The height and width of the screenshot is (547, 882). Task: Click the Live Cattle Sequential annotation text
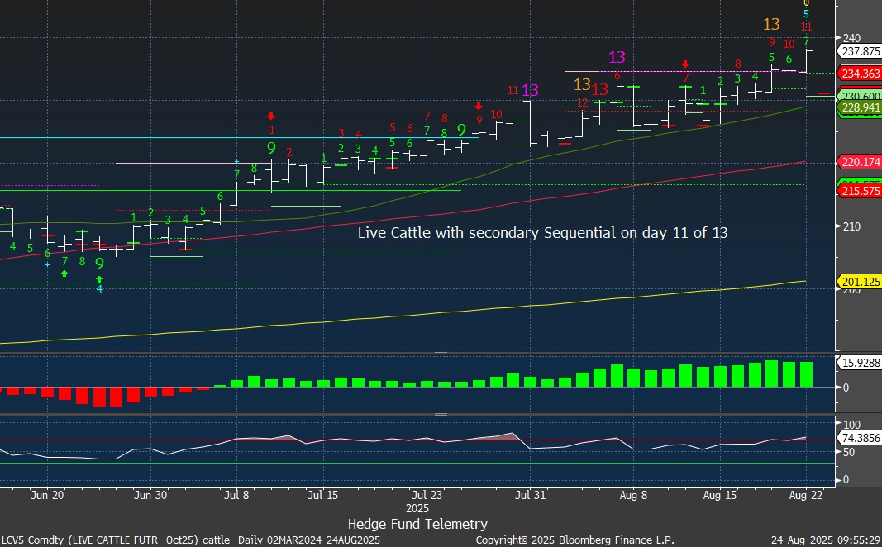click(x=542, y=233)
